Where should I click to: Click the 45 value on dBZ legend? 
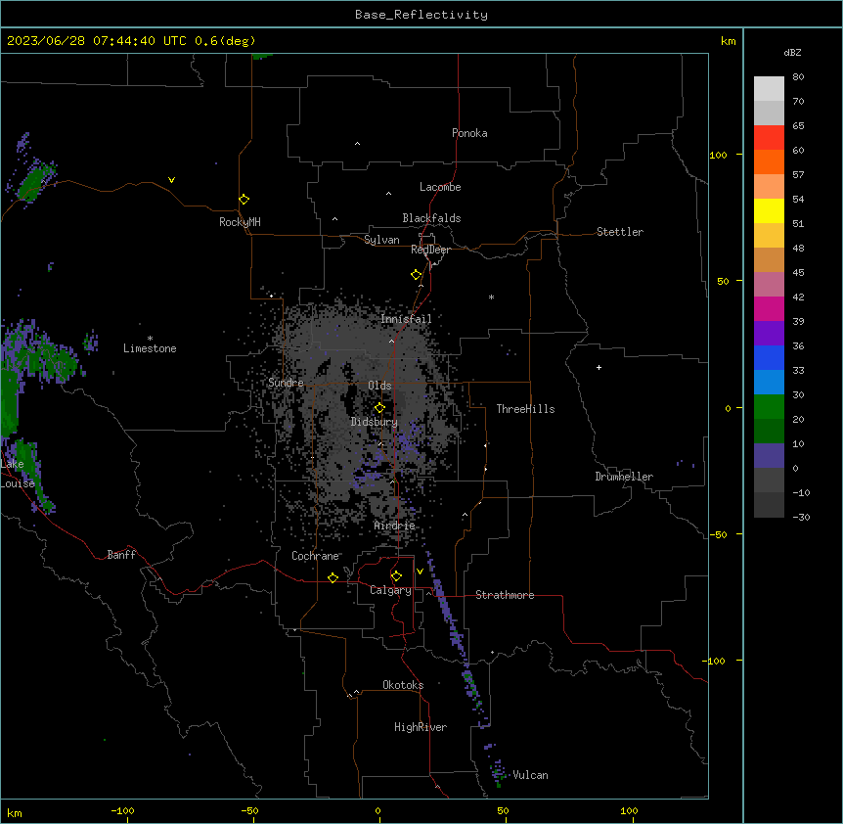pyautogui.click(x=798, y=273)
